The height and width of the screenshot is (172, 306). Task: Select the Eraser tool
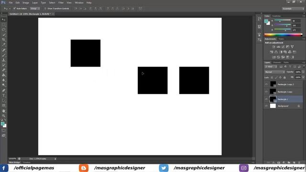click(x=3, y=70)
